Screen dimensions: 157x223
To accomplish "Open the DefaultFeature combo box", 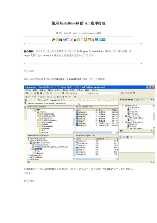I will point(67,104).
